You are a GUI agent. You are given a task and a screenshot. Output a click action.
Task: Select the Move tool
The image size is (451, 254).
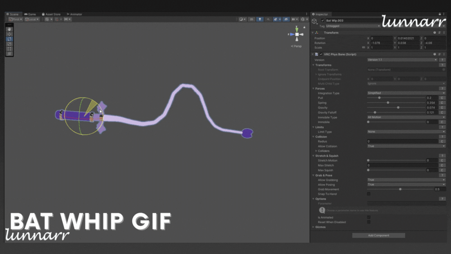(9, 34)
